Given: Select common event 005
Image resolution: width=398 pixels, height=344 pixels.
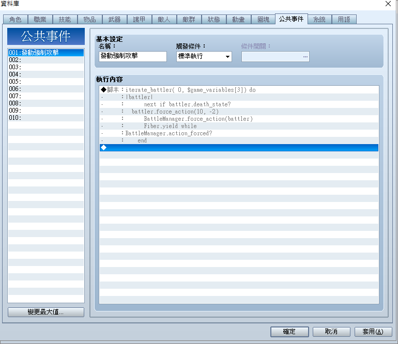Looking at the screenshot, I should click(46, 82).
